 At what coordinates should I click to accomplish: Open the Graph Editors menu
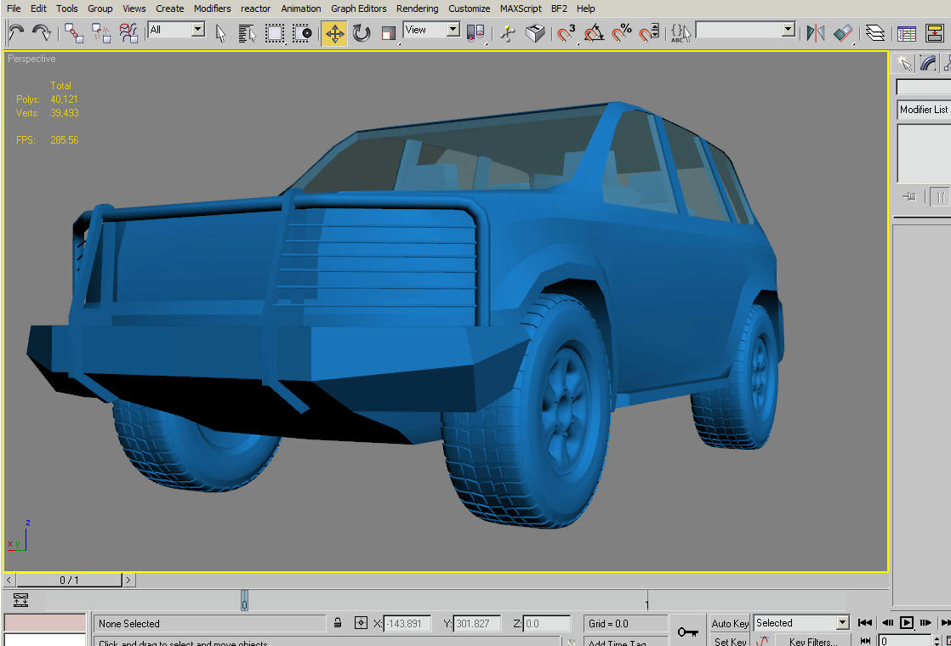pyautogui.click(x=358, y=8)
